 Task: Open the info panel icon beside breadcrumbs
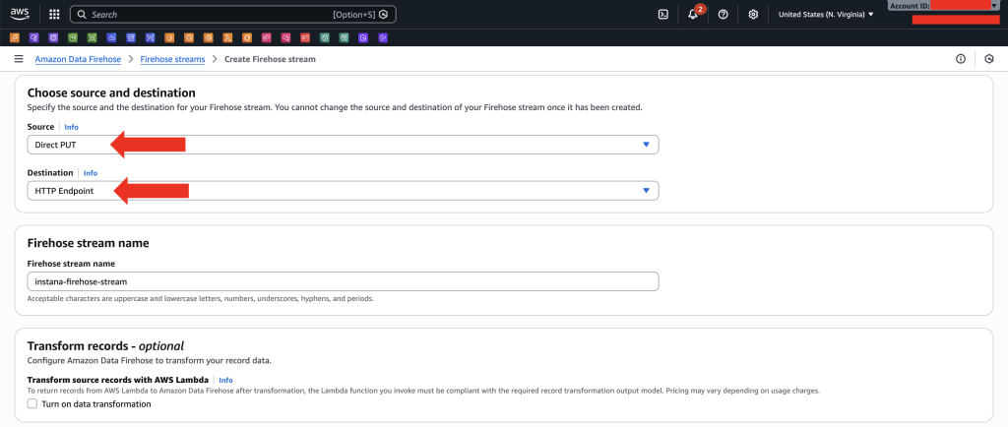click(x=961, y=59)
